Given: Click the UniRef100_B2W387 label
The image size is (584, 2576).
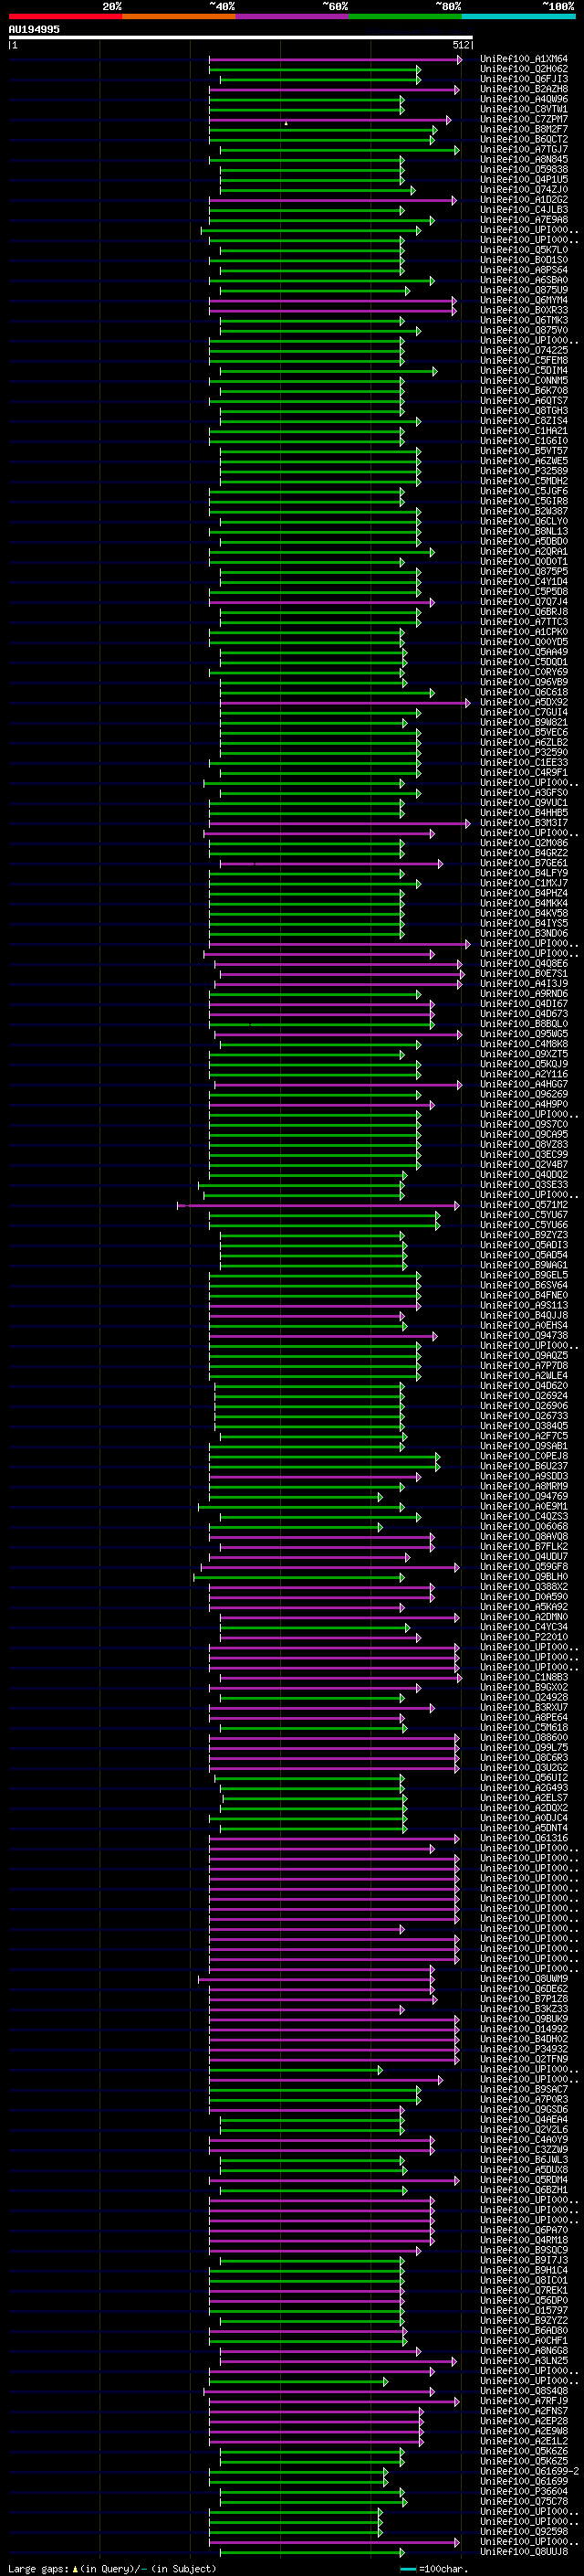Looking at the screenshot, I should (x=524, y=511).
